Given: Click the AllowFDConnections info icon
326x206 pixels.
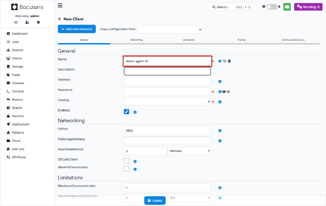Looking at the screenshot, I should 135,169.
